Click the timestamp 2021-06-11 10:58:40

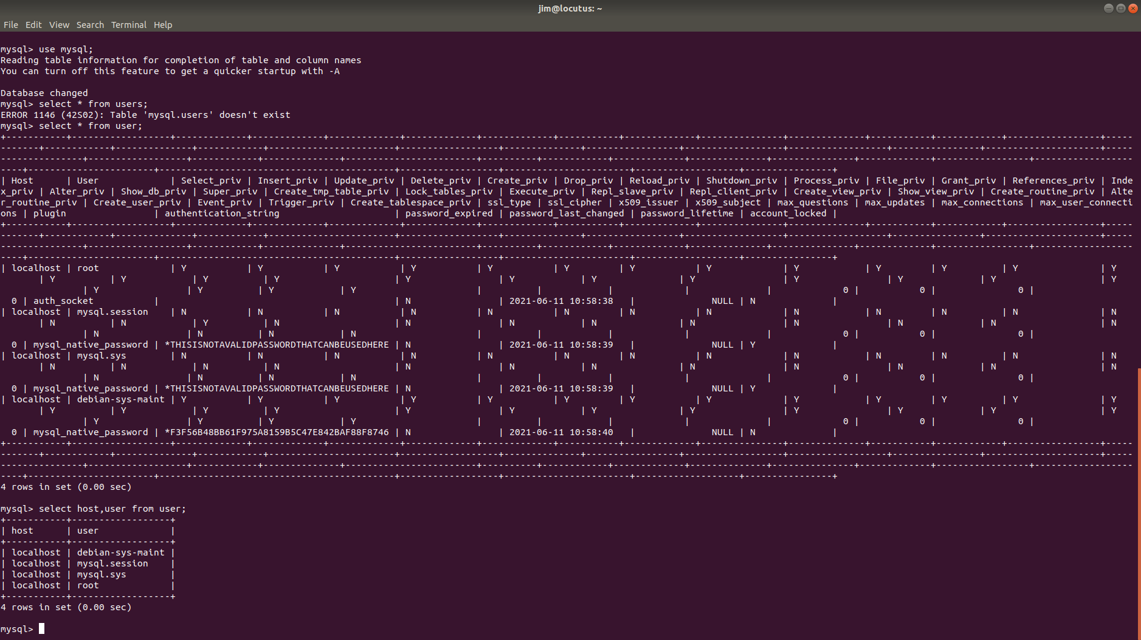(x=562, y=432)
